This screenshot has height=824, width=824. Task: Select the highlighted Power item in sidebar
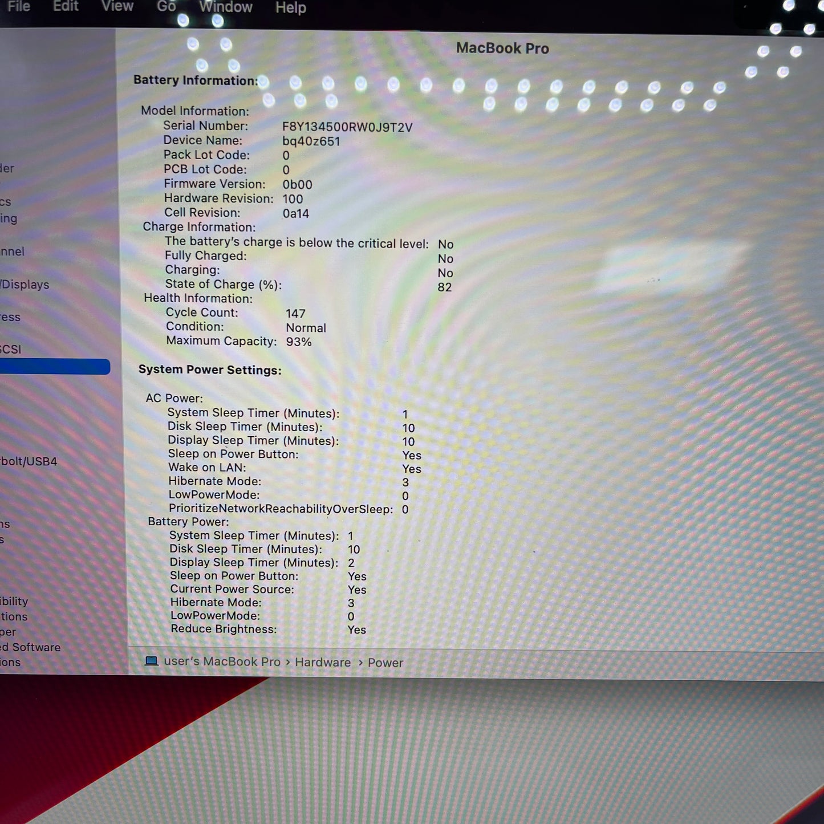point(54,367)
